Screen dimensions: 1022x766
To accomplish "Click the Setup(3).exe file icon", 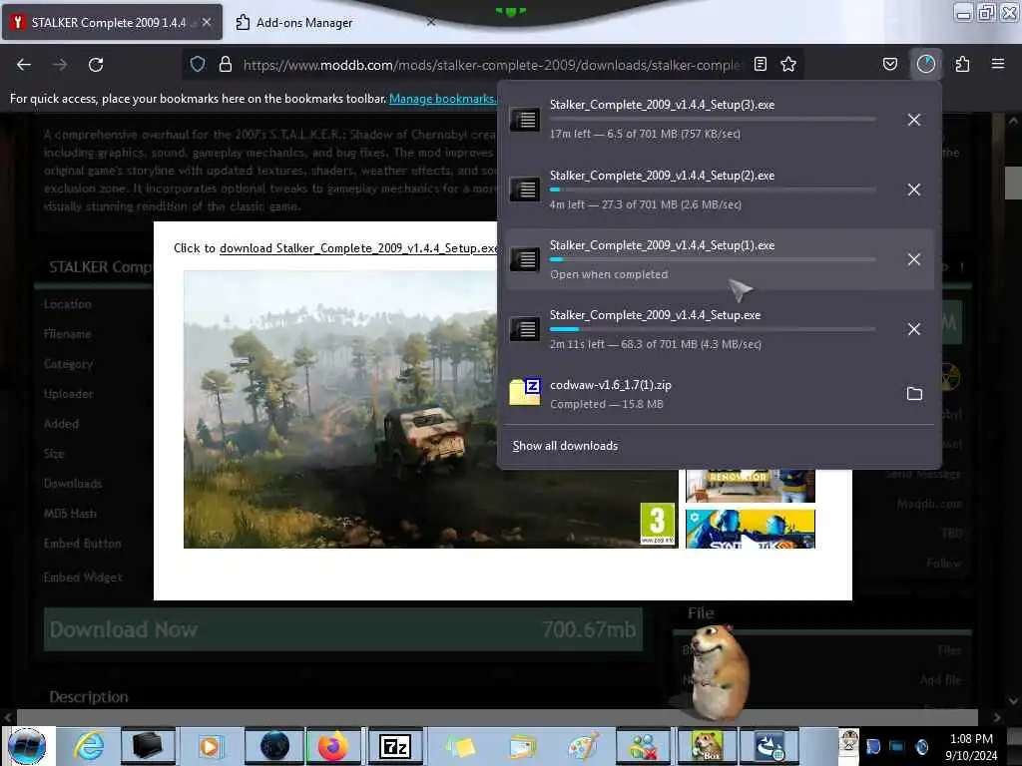I will pos(525,120).
